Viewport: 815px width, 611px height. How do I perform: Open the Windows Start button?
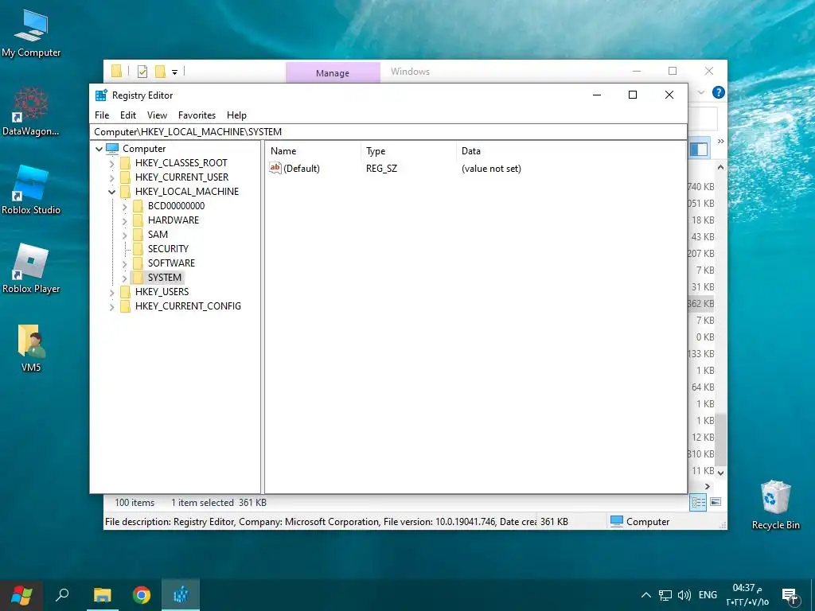click(x=21, y=595)
